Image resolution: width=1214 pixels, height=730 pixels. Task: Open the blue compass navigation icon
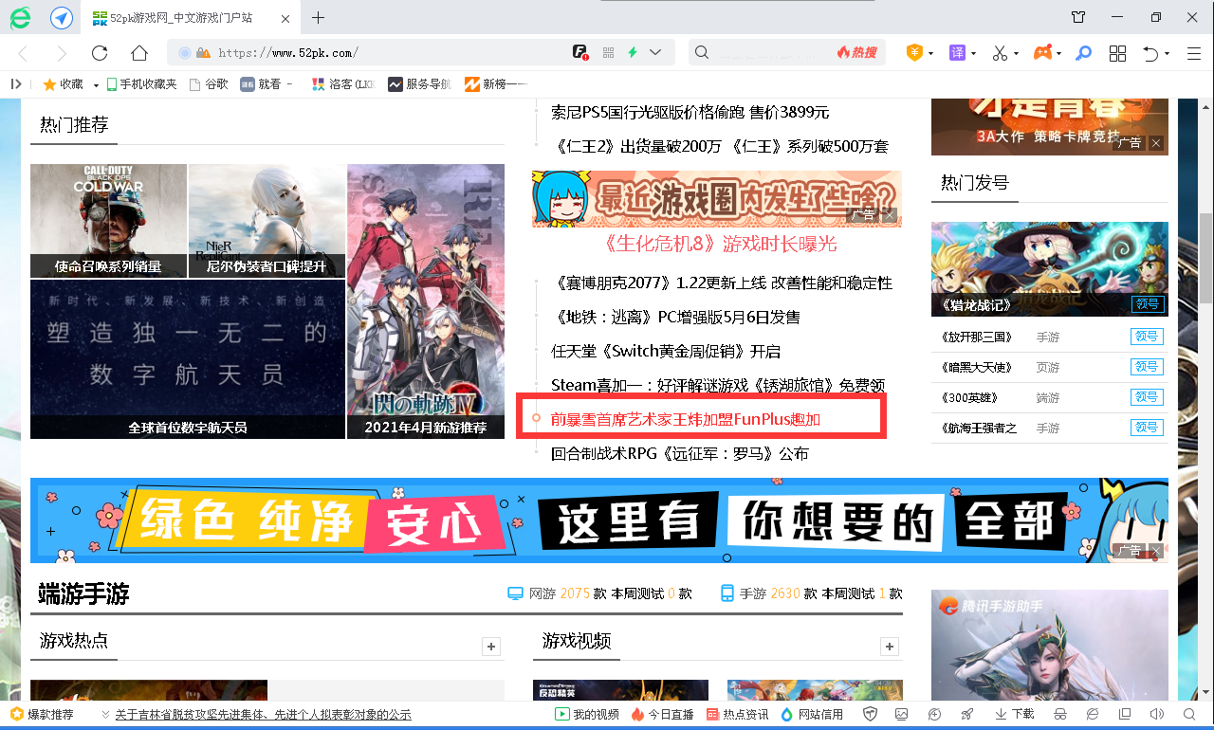point(62,18)
